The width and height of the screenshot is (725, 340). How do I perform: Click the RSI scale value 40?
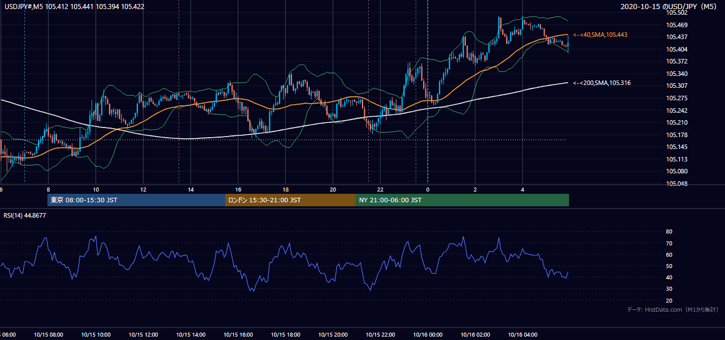669,277
